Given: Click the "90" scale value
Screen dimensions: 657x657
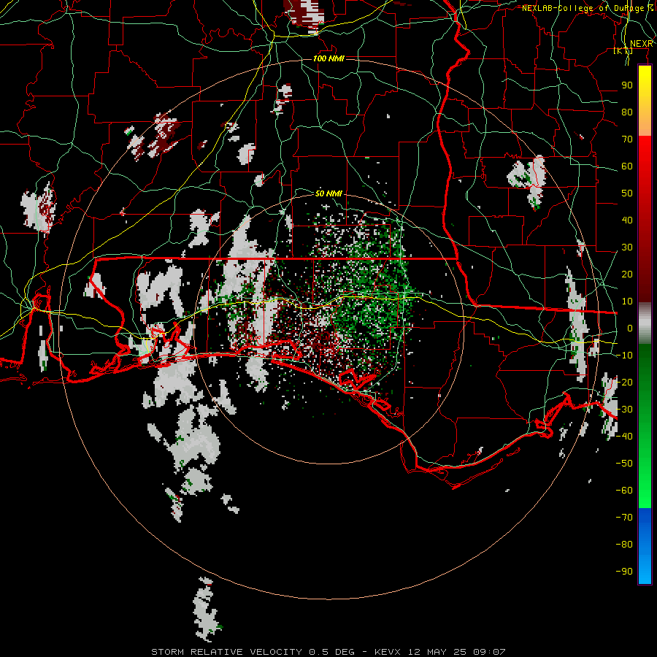Looking at the screenshot, I should point(627,85).
